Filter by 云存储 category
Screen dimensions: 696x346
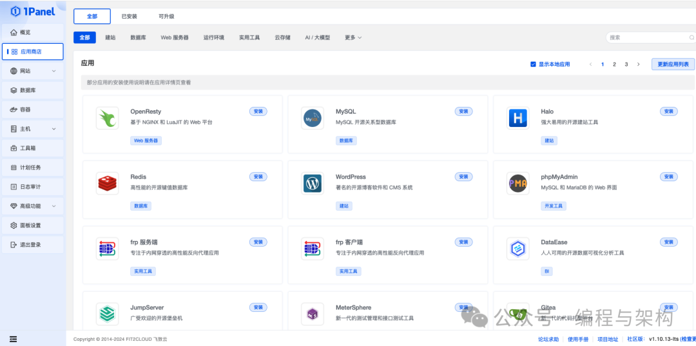(x=283, y=38)
